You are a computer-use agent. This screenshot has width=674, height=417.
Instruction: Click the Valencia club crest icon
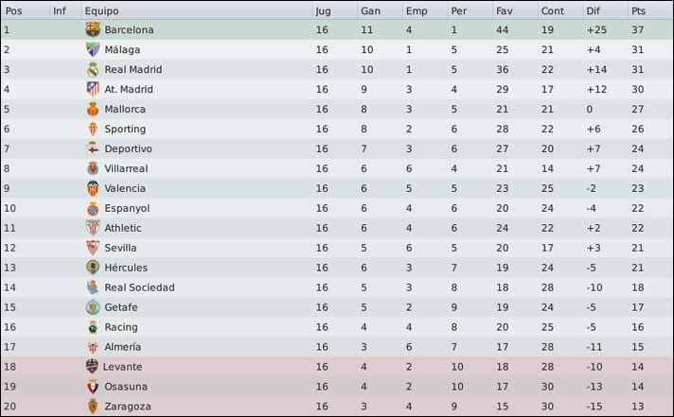pos(93,188)
